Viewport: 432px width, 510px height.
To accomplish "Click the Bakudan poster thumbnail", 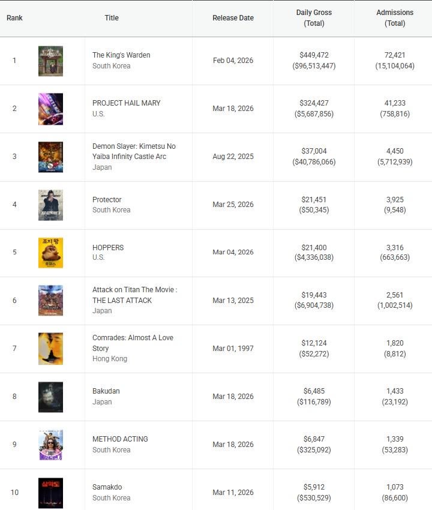I will coord(50,397).
